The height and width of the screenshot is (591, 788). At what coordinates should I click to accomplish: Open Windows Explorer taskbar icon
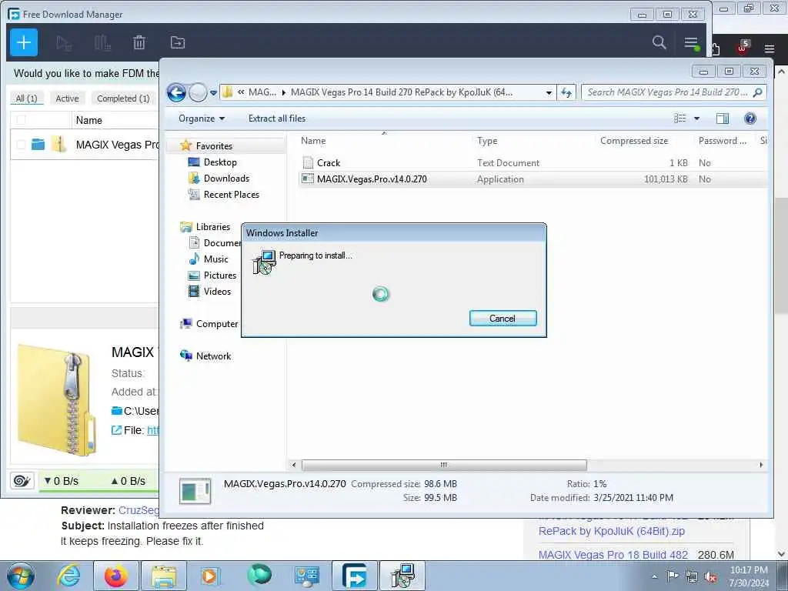[x=163, y=576]
